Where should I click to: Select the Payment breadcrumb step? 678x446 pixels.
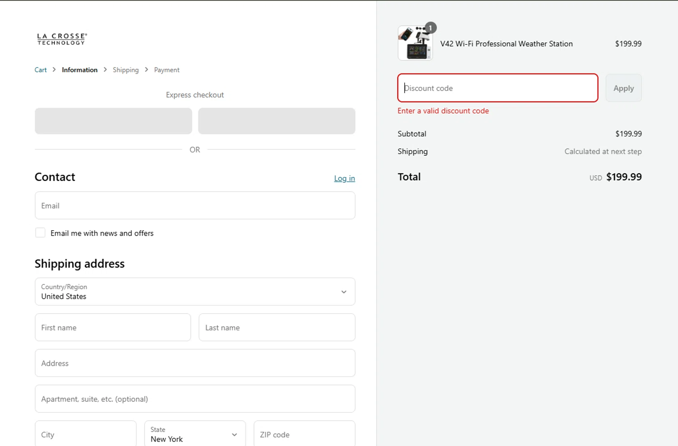pos(167,70)
